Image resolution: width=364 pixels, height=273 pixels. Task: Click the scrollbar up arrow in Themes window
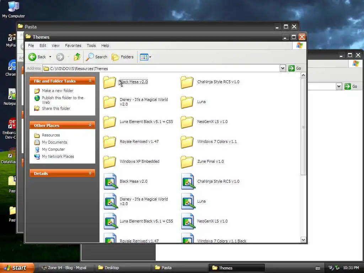[303, 75]
